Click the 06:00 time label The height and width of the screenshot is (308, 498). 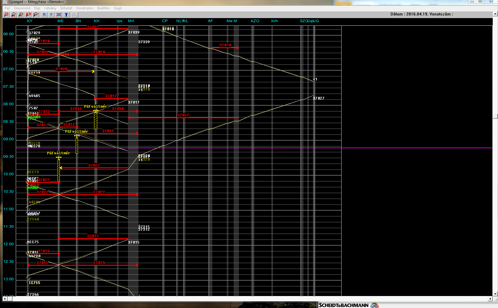tap(8, 34)
